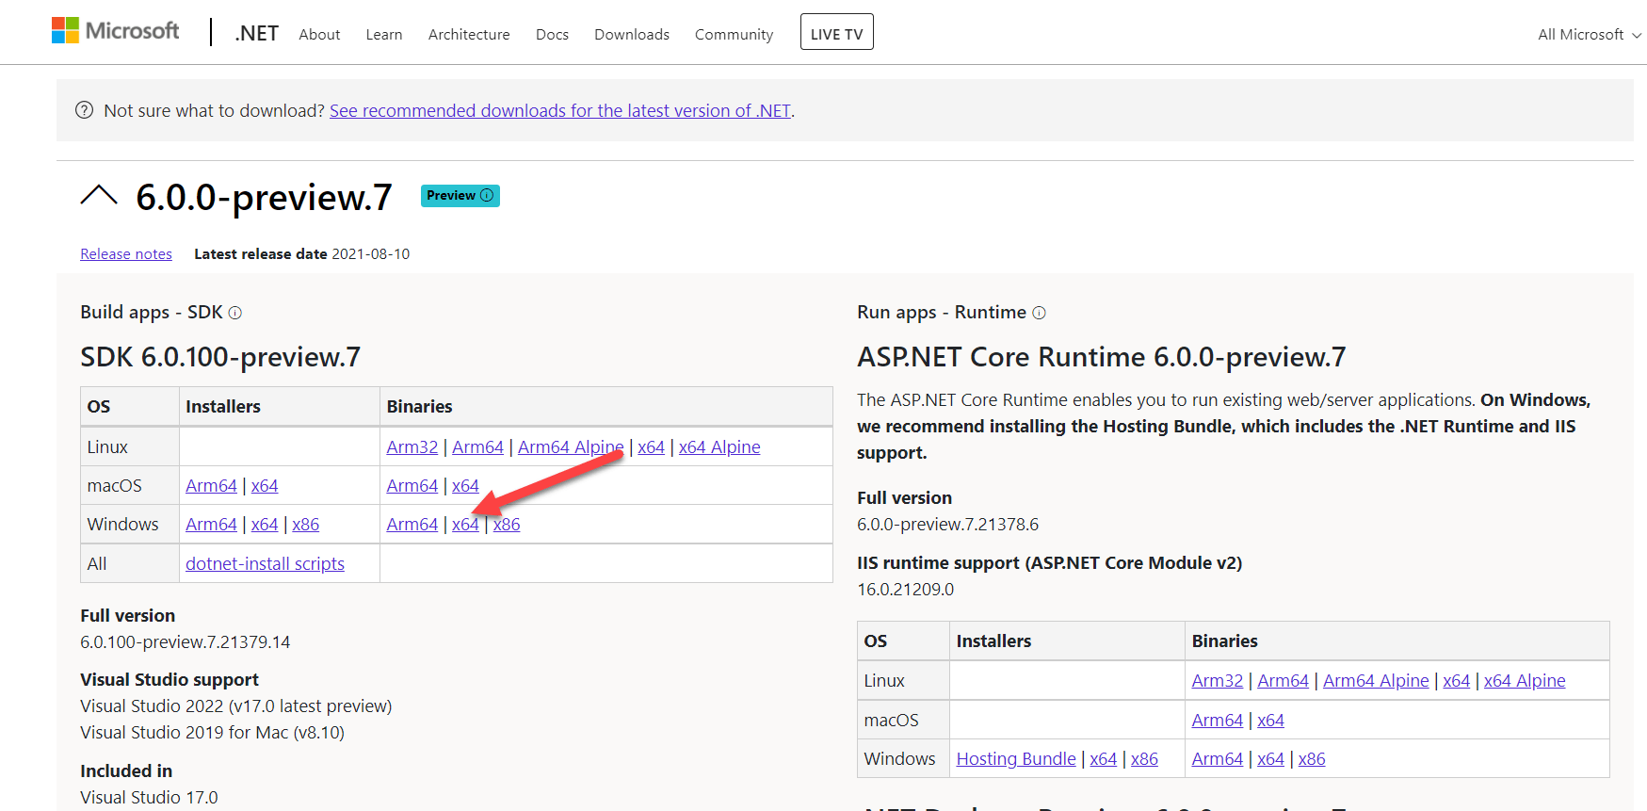The height and width of the screenshot is (811, 1647).
Task: Click the Preview badge info icon
Action: coord(487,195)
